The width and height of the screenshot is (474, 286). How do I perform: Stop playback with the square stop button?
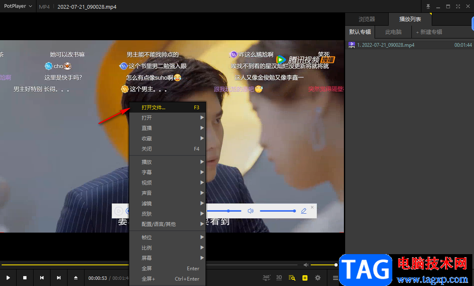pos(25,278)
